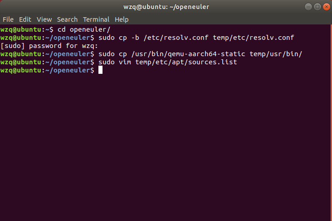Screen dimensions: 332x221
Task: Click the first 'wzq@ubuntu' prompt text
Action: pyautogui.click(x=21, y=29)
